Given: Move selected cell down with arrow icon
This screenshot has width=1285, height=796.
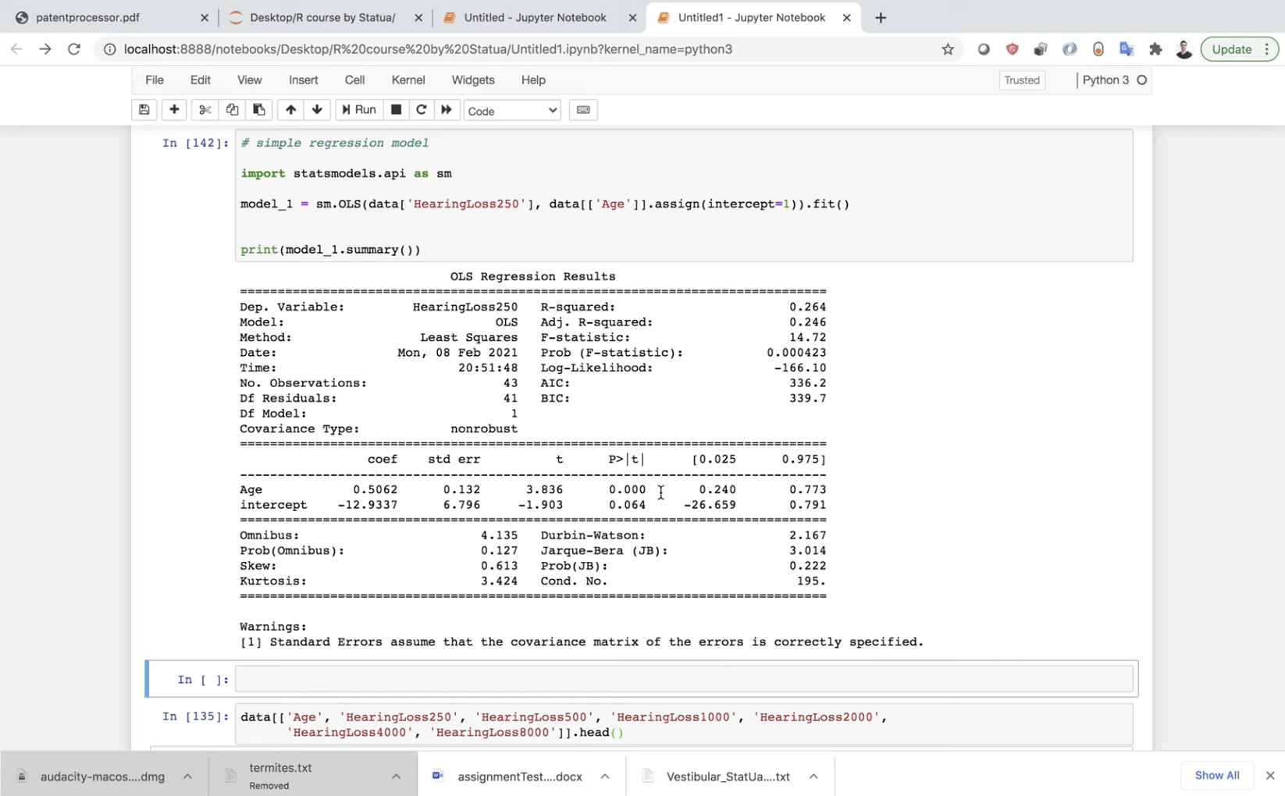Looking at the screenshot, I should tap(317, 110).
